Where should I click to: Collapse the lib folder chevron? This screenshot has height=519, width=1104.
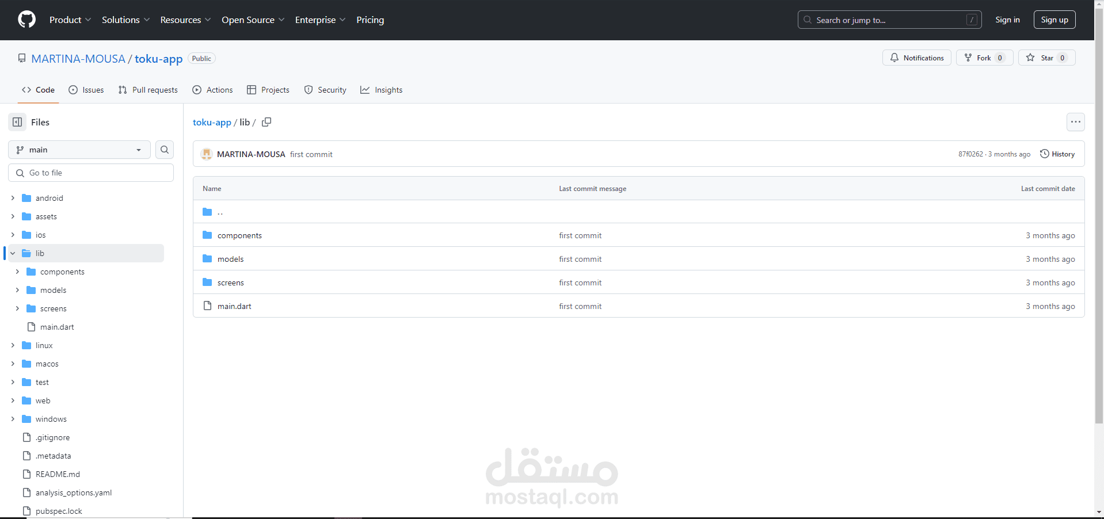click(x=13, y=253)
